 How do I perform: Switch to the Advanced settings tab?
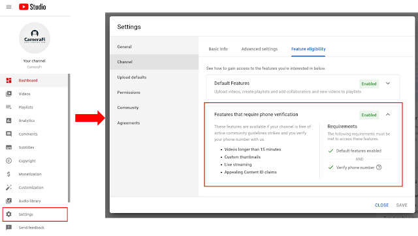pos(259,49)
